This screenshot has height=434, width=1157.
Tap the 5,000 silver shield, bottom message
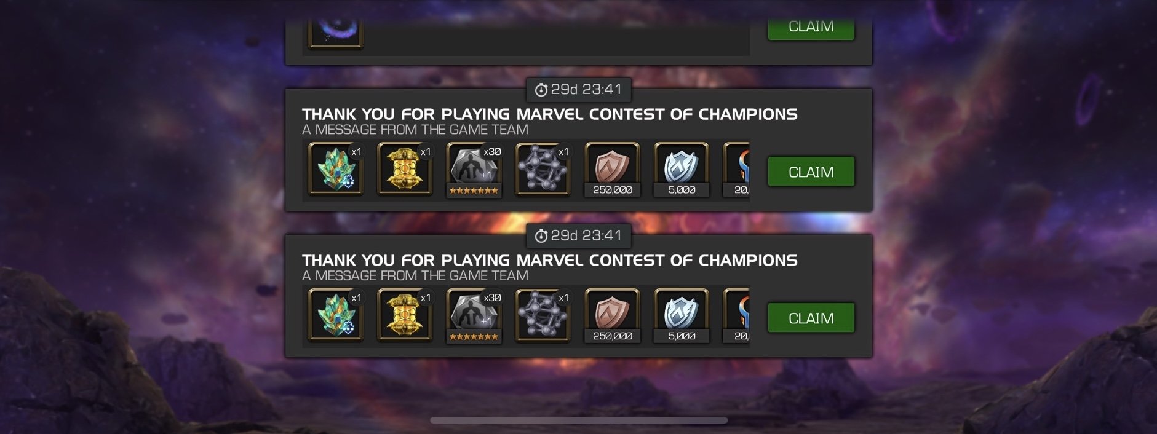[x=681, y=317]
